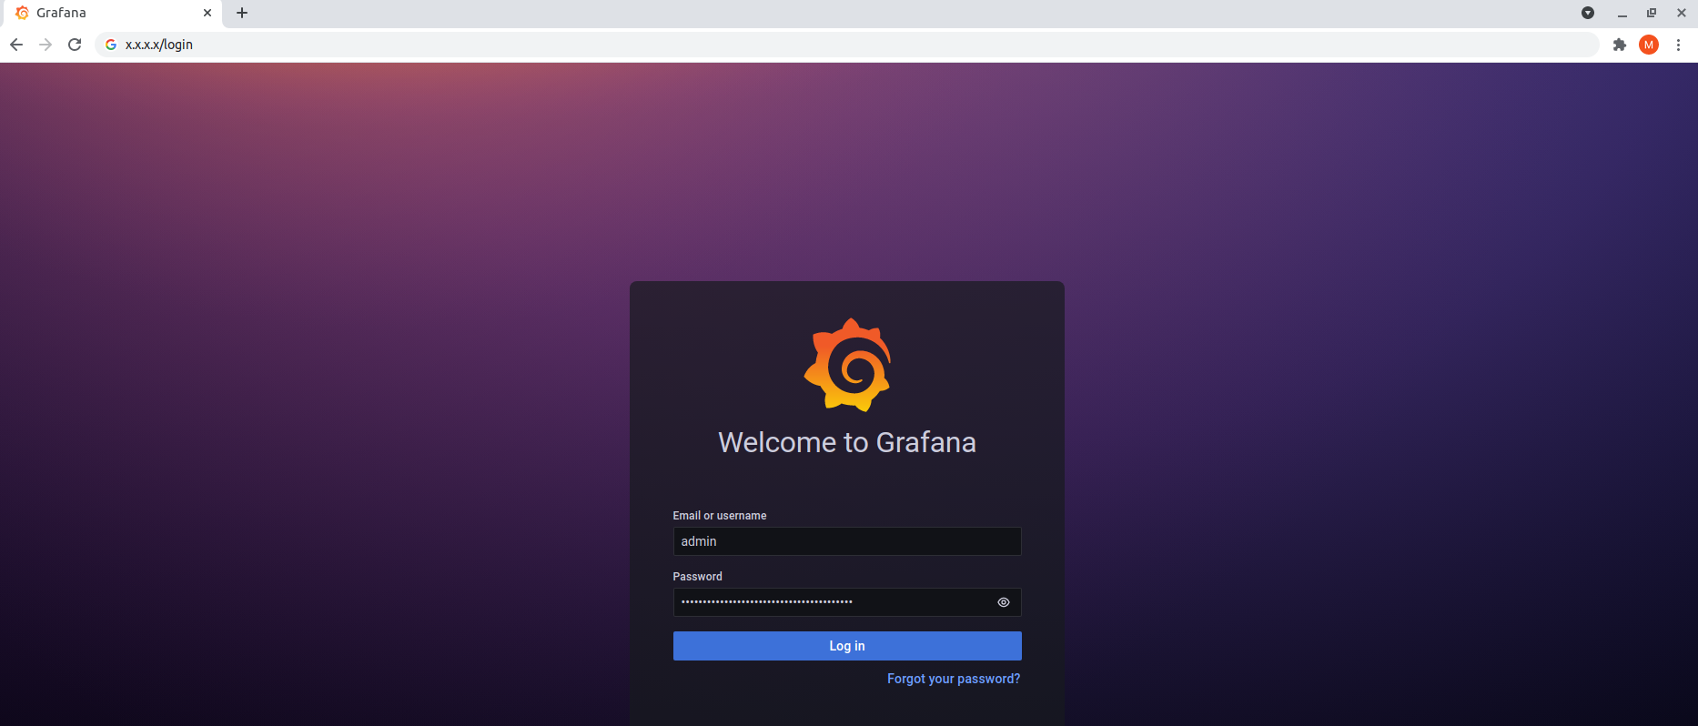Click the Grafana logo on login card
1698x726 pixels.
(847, 365)
